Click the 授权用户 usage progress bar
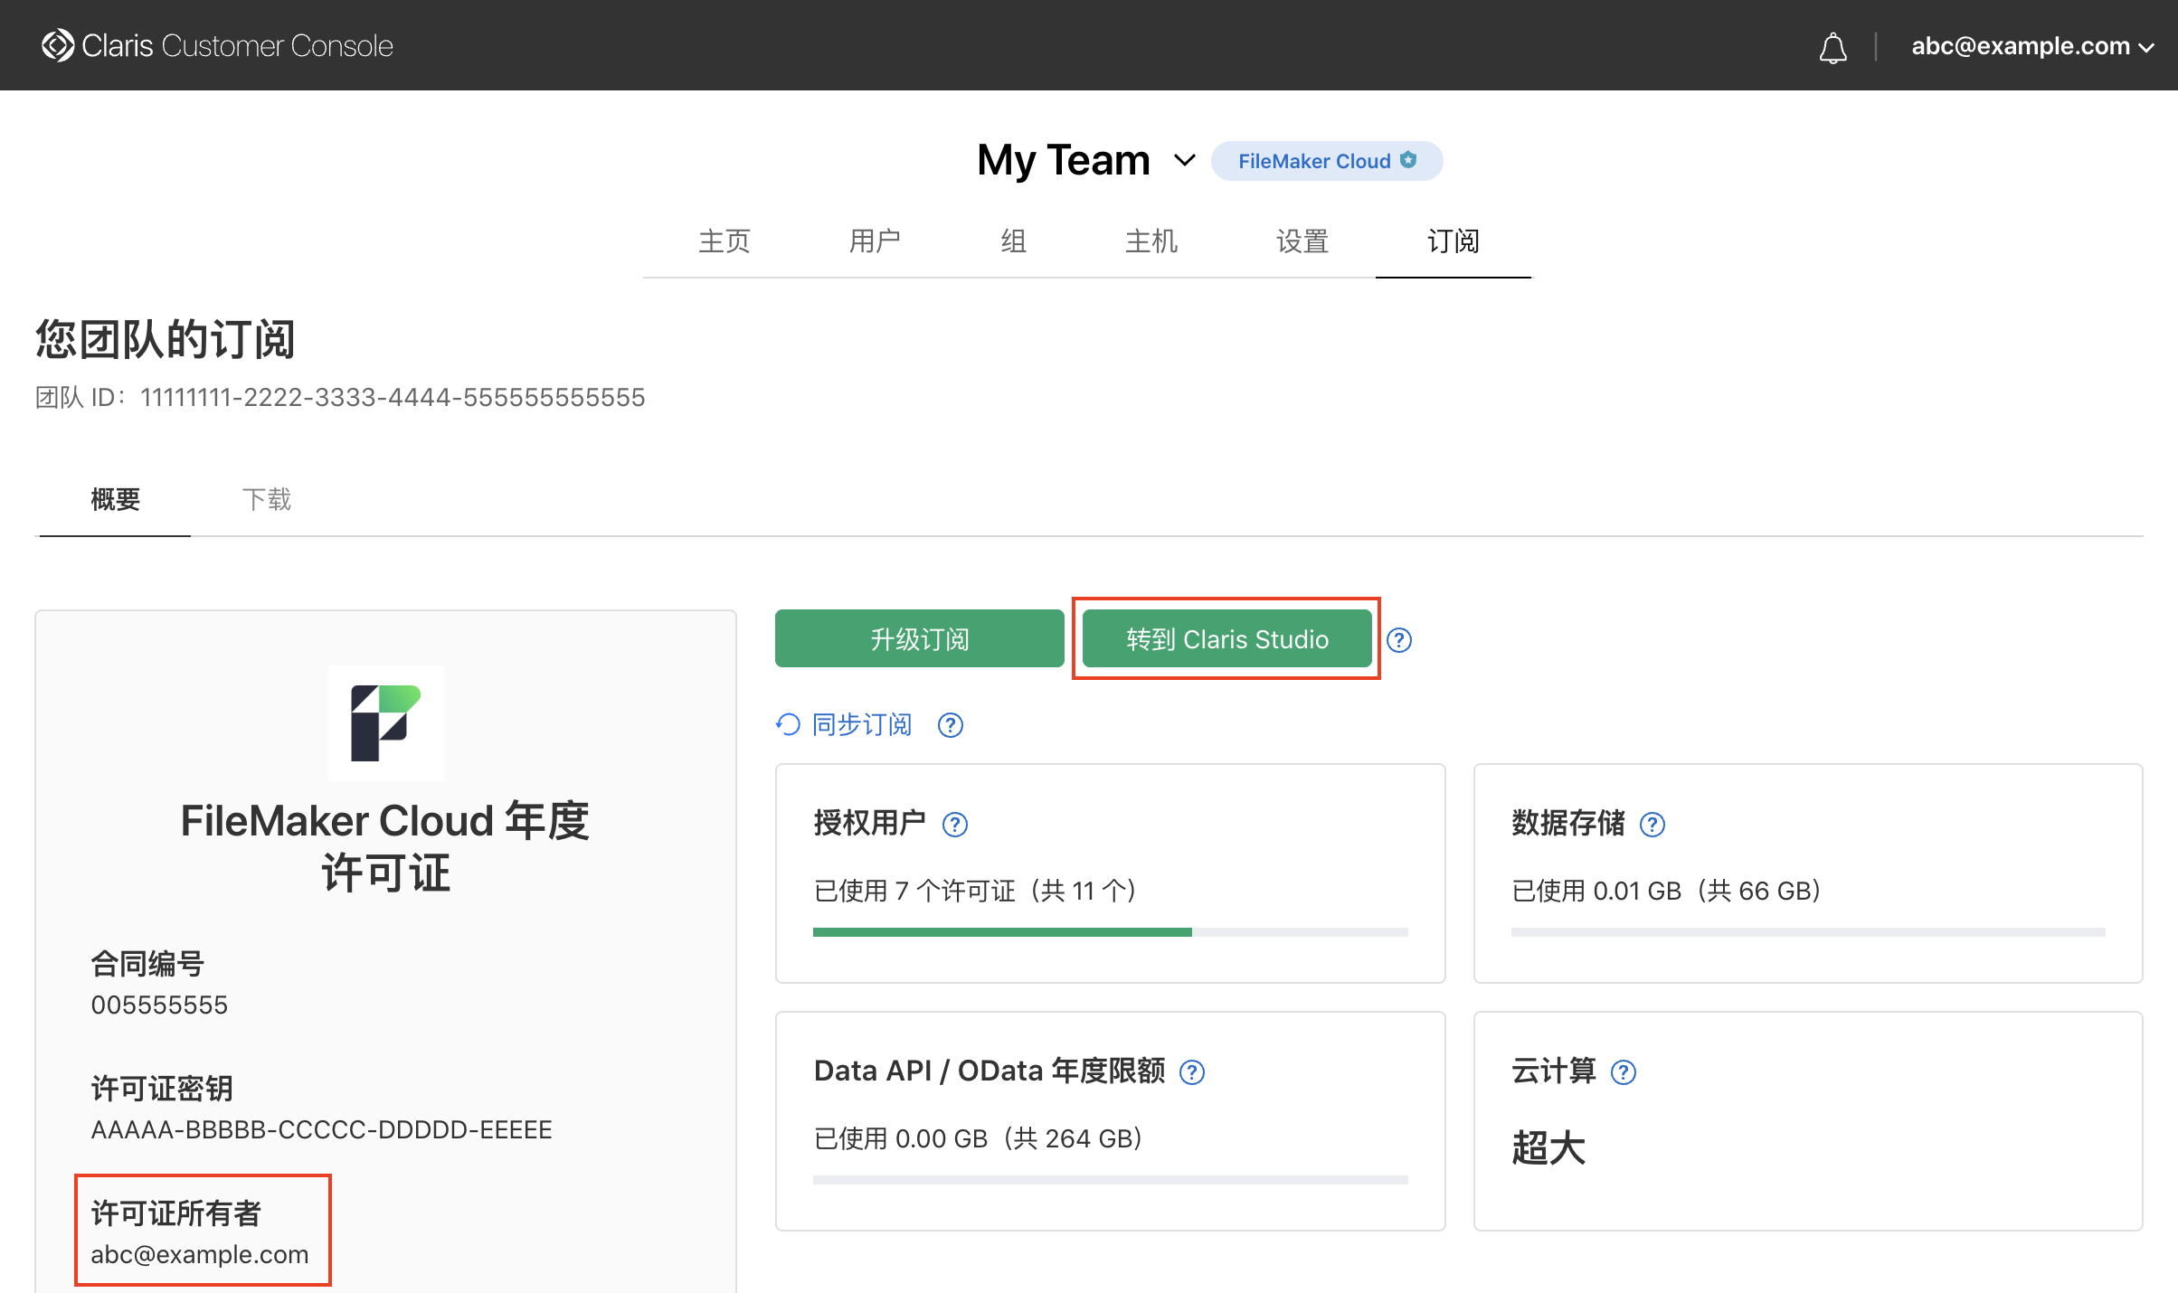 (x=1110, y=932)
